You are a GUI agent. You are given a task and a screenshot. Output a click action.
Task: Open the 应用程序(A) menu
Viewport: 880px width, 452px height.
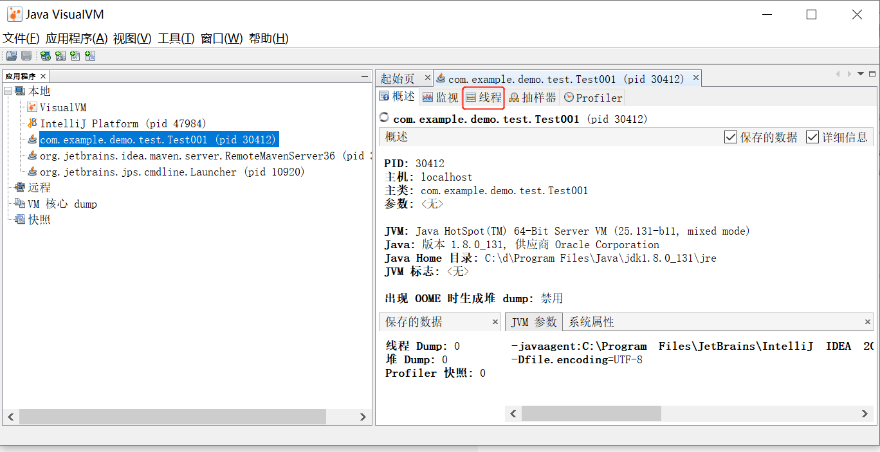click(77, 39)
